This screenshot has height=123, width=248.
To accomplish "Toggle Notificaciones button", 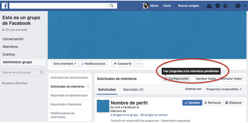I will click(93, 64).
